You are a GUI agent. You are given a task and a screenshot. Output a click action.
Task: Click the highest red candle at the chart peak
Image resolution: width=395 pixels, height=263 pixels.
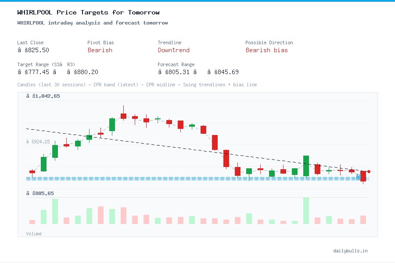pos(123,116)
